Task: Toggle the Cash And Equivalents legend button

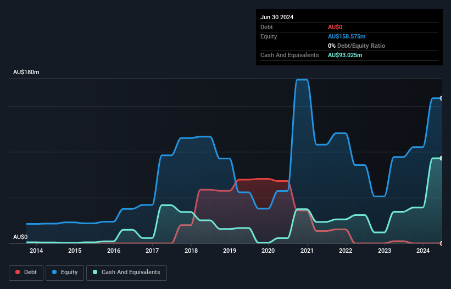Action: [126, 273]
